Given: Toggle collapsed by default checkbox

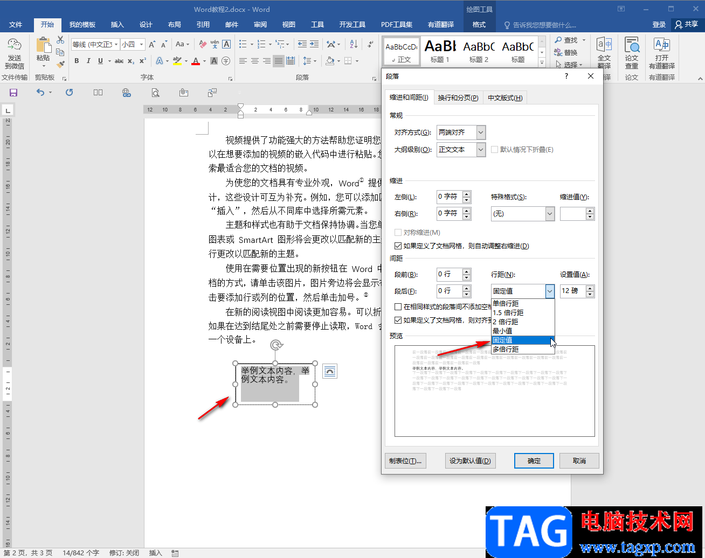Looking at the screenshot, I should point(495,150).
